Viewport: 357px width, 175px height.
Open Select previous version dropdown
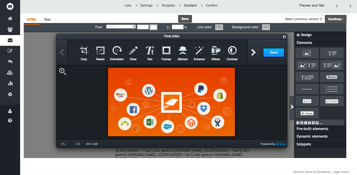click(x=303, y=19)
